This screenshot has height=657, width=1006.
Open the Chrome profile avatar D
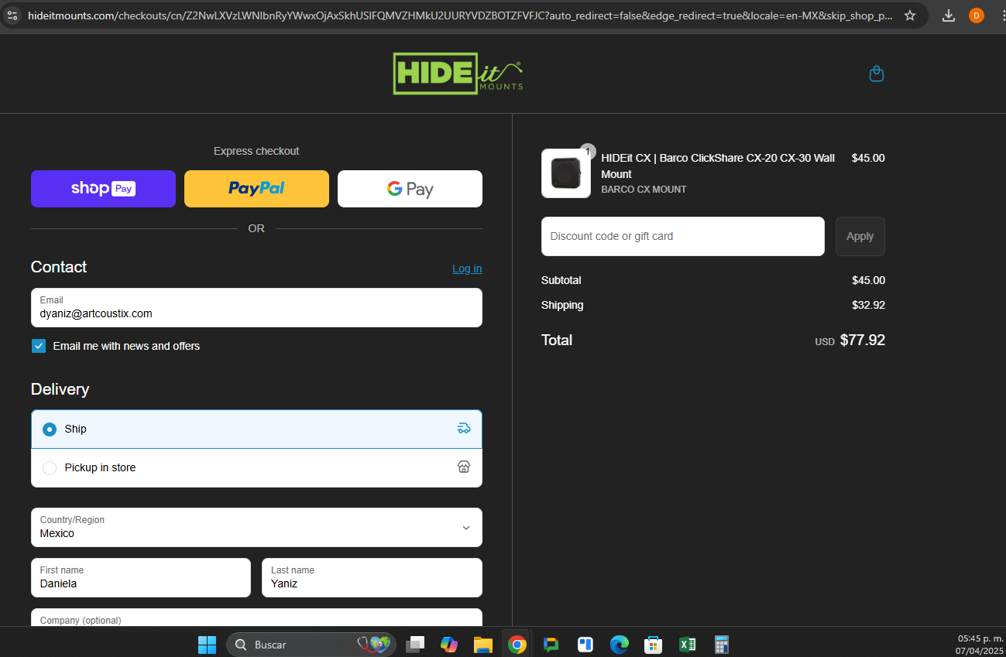pyautogui.click(x=977, y=15)
